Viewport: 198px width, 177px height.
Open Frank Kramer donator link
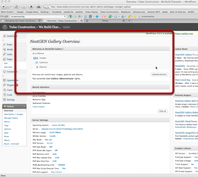tap(39, 107)
